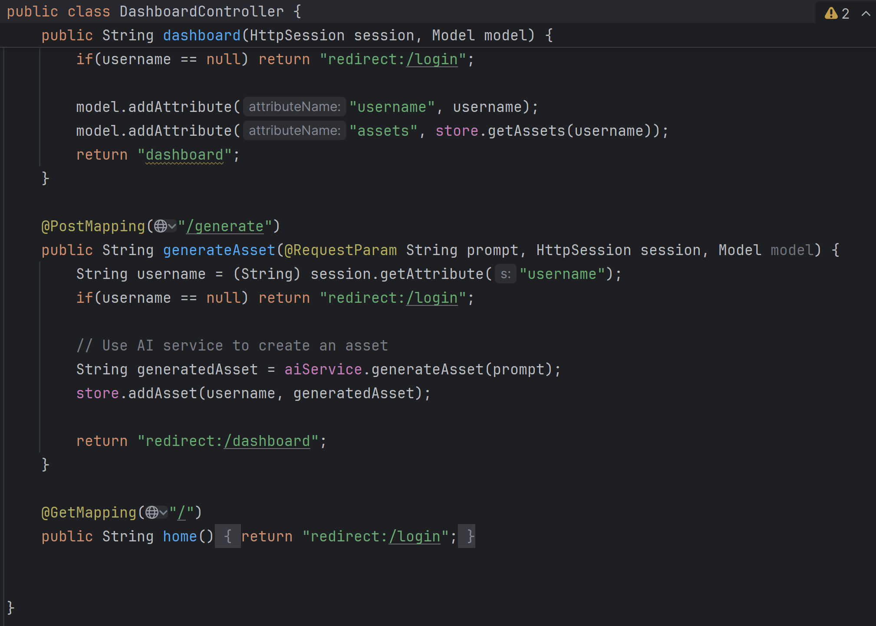Image resolution: width=876 pixels, height=626 pixels.
Task: Click /login link in dashboard method
Action: 432,59
